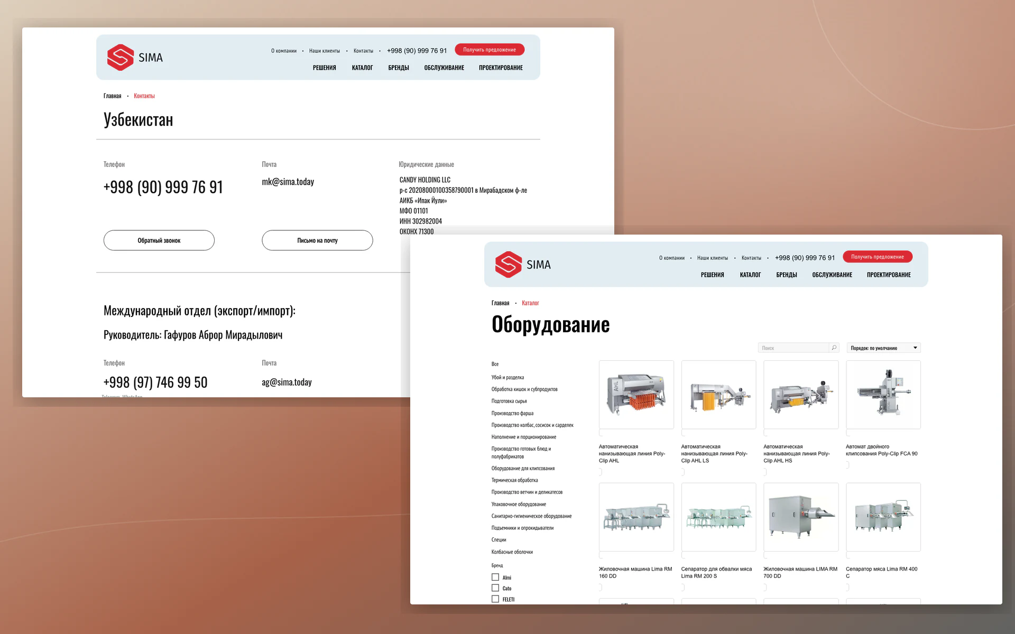This screenshot has height=634, width=1015.
Task: Click 'Получить предложение' on the catalog page
Action: pos(878,257)
